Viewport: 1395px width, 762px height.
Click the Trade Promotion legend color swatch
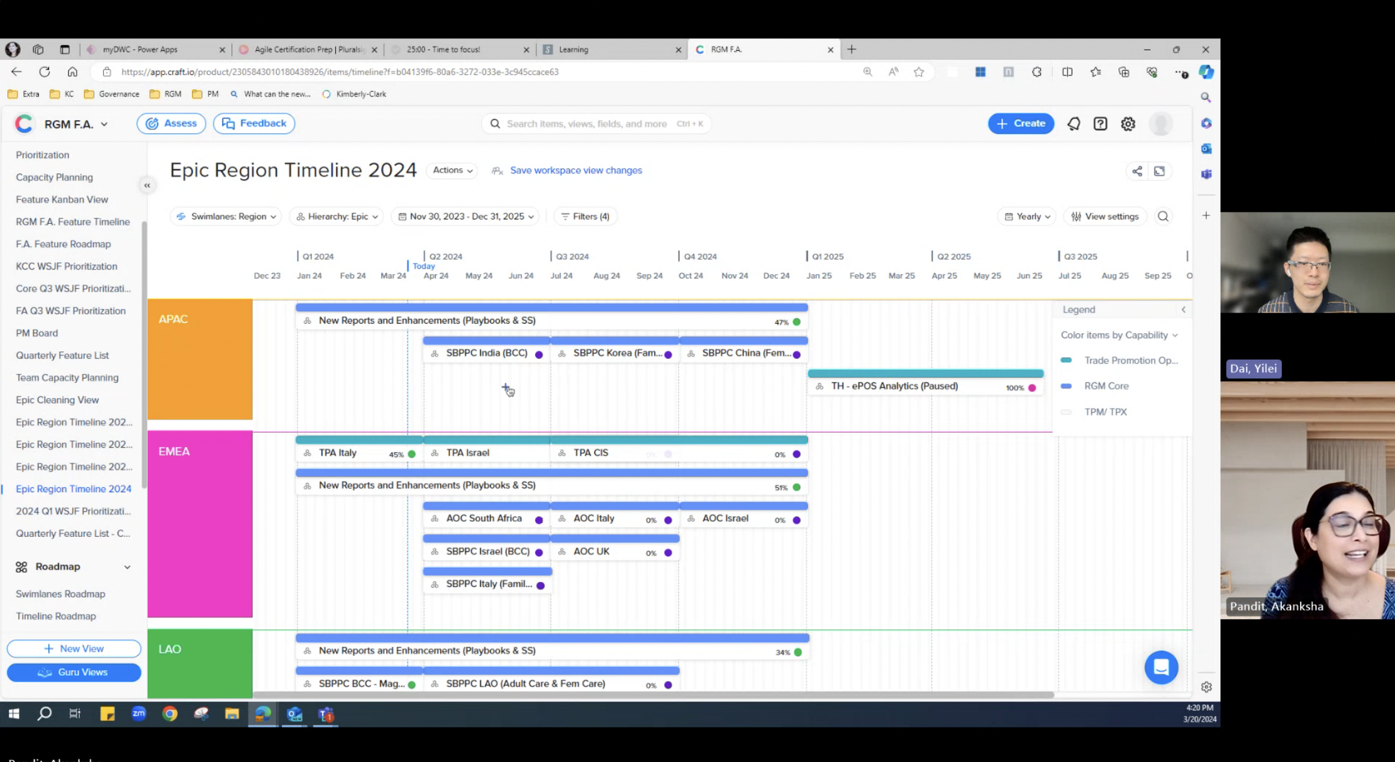(x=1066, y=360)
